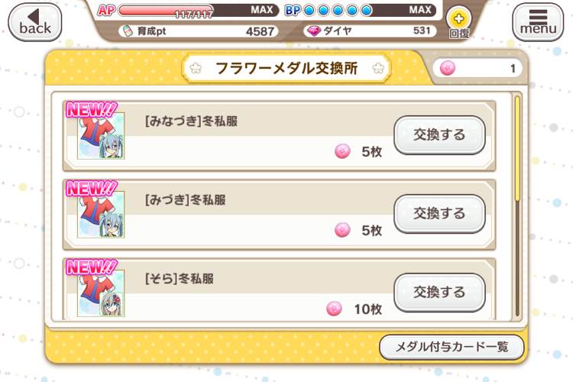This screenshot has height=382, width=573.
Task: Click the blue BP orbs gauge
Action: coord(338,10)
